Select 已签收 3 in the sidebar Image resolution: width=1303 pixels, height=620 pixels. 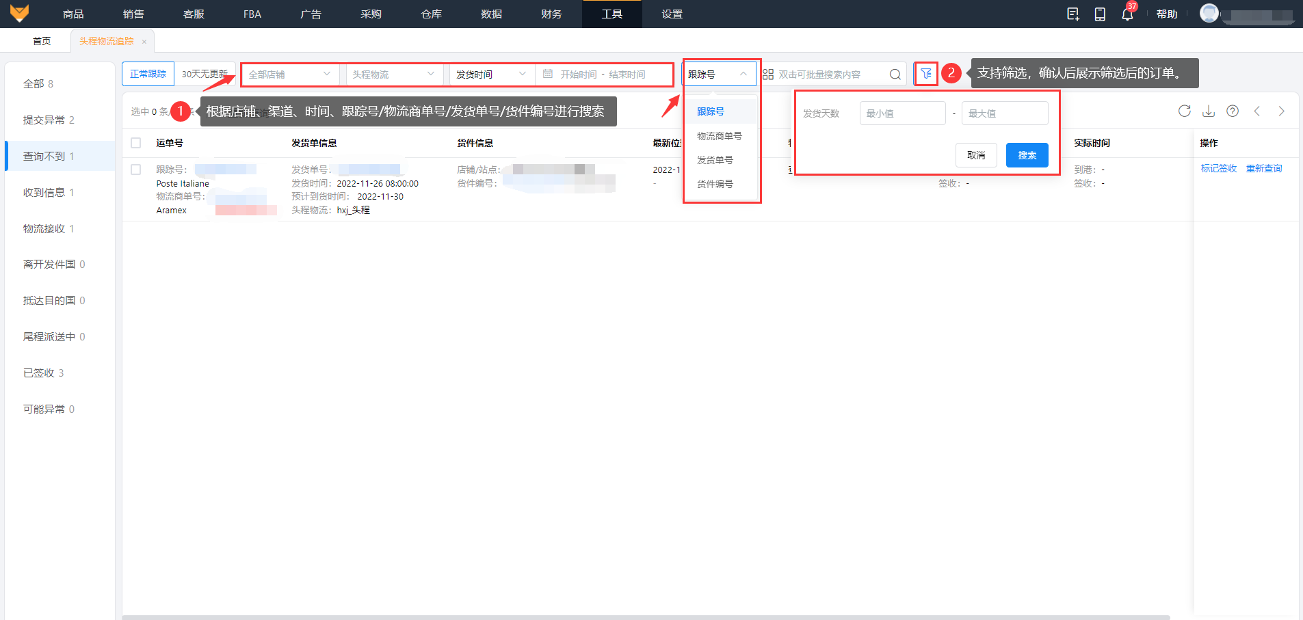click(60, 373)
